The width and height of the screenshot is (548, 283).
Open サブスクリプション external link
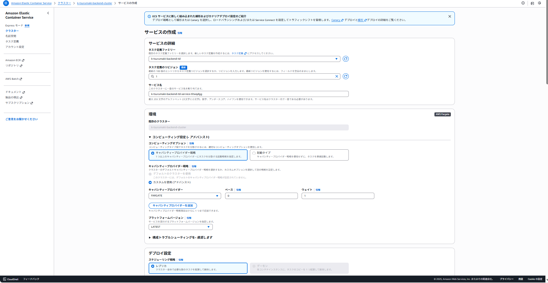click(x=19, y=103)
